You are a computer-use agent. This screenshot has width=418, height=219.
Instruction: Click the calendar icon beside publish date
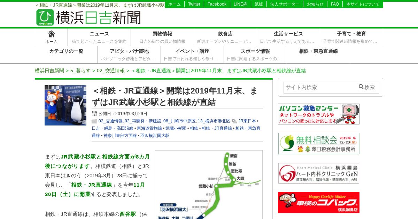point(94,114)
